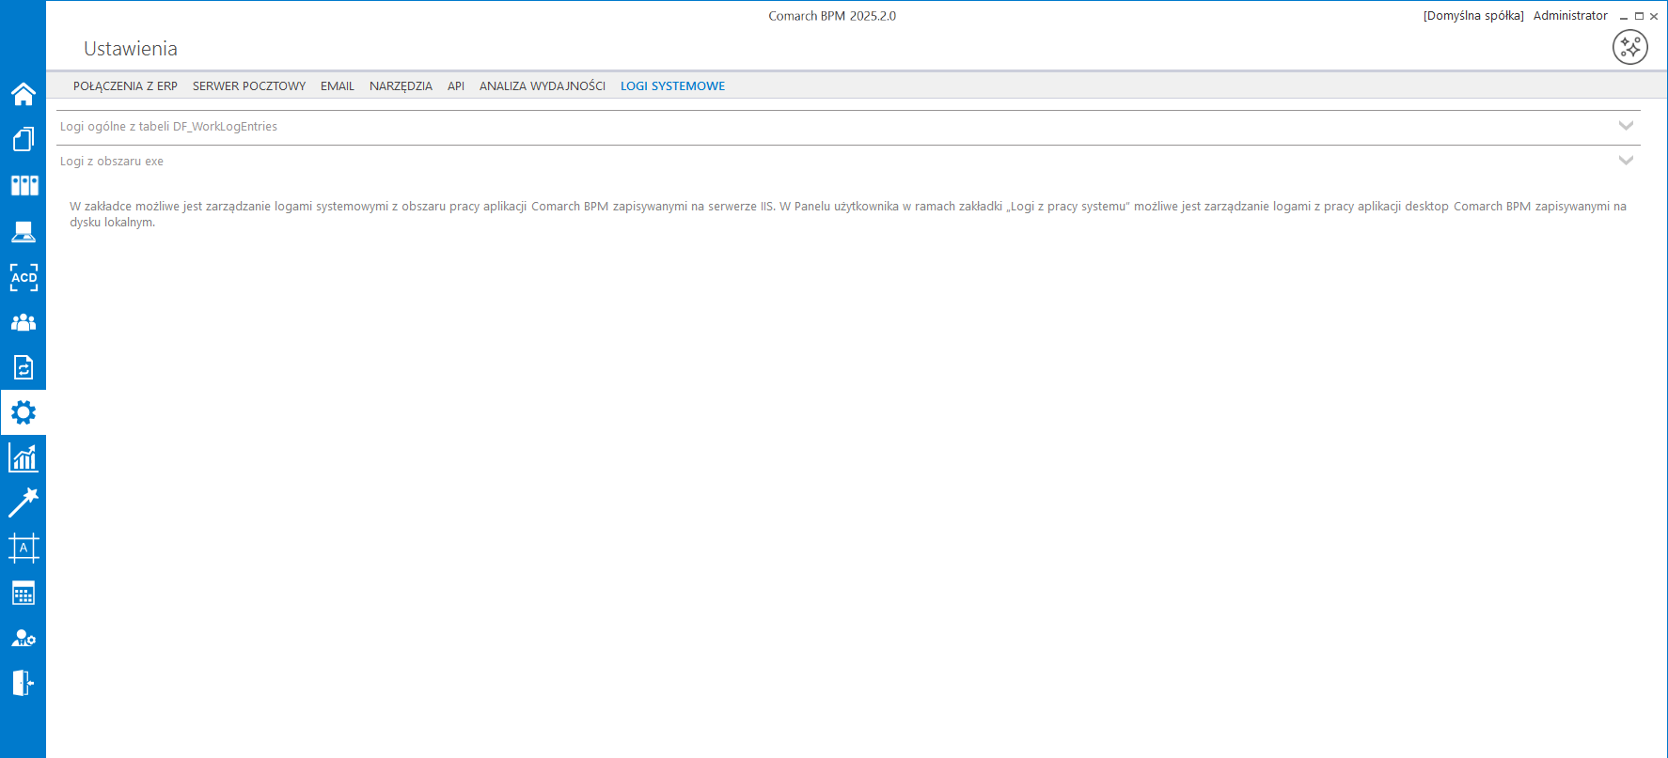Click the Ustawienia page title
Image resolution: width=1668 pixels, height=758 pixels.
click(x=131, y=49)
